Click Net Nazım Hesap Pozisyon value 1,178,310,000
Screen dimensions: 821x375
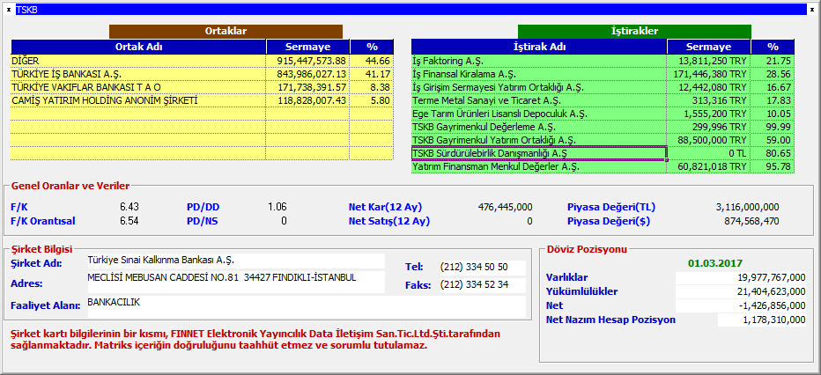click(x=762, y=320)
